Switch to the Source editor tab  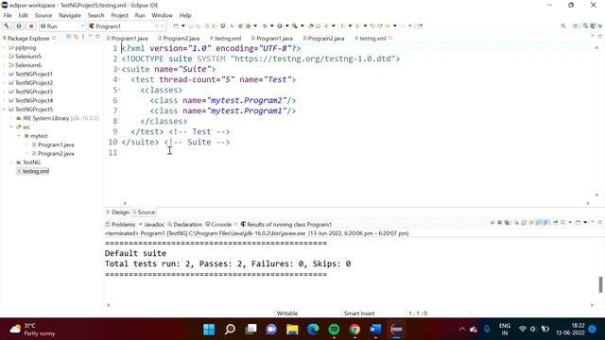(x=144, y=212)
